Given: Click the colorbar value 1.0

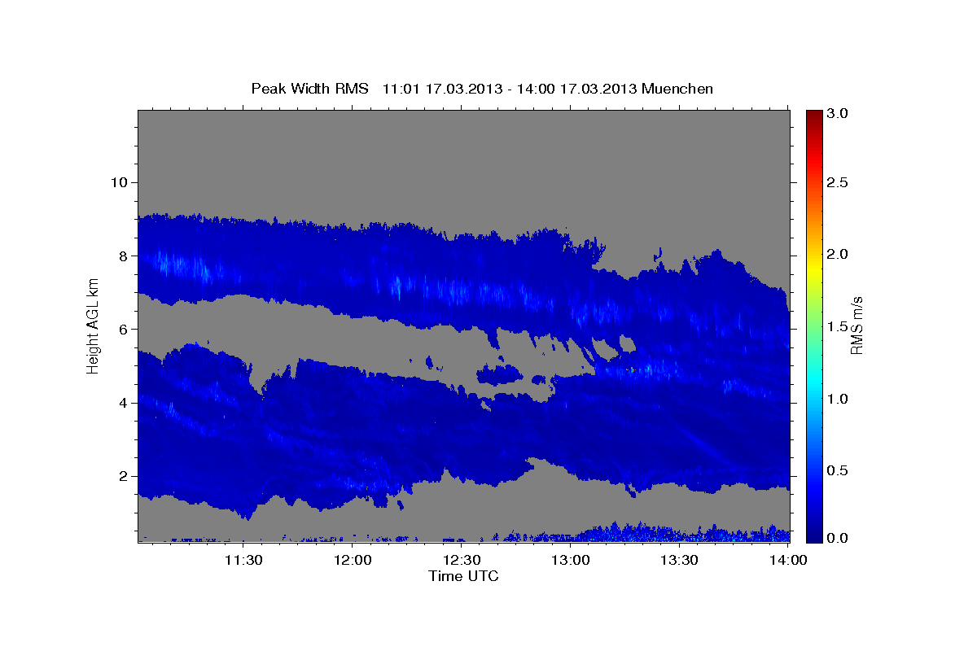Looking at the screenshot, I should pos(838,399).
